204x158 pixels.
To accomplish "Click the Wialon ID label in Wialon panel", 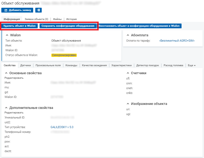I will pyautogui.click(x=11, y=50).
